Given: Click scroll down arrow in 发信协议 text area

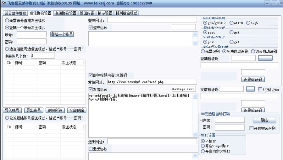Looking at the screenshot, I should click(x=195, y=134).
